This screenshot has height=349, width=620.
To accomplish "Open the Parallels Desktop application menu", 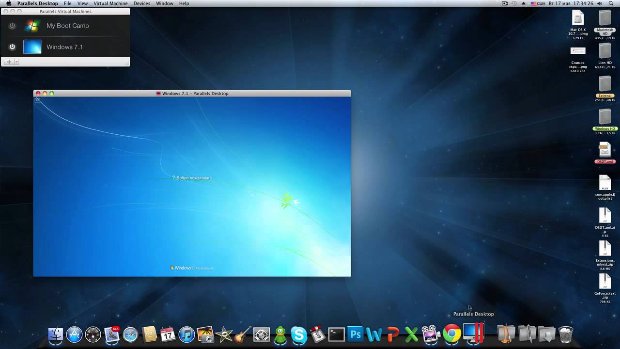I will (38, 3).
